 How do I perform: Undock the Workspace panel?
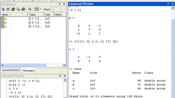60,4
